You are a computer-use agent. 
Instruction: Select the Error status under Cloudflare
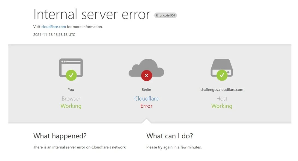146,106
